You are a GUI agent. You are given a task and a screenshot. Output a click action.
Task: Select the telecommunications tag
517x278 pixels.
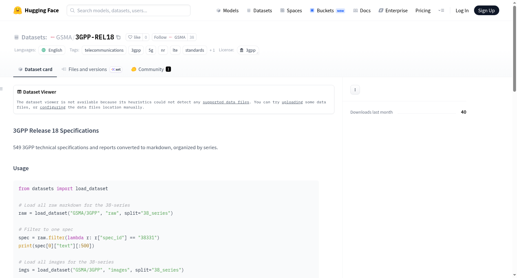pos(104,50)
